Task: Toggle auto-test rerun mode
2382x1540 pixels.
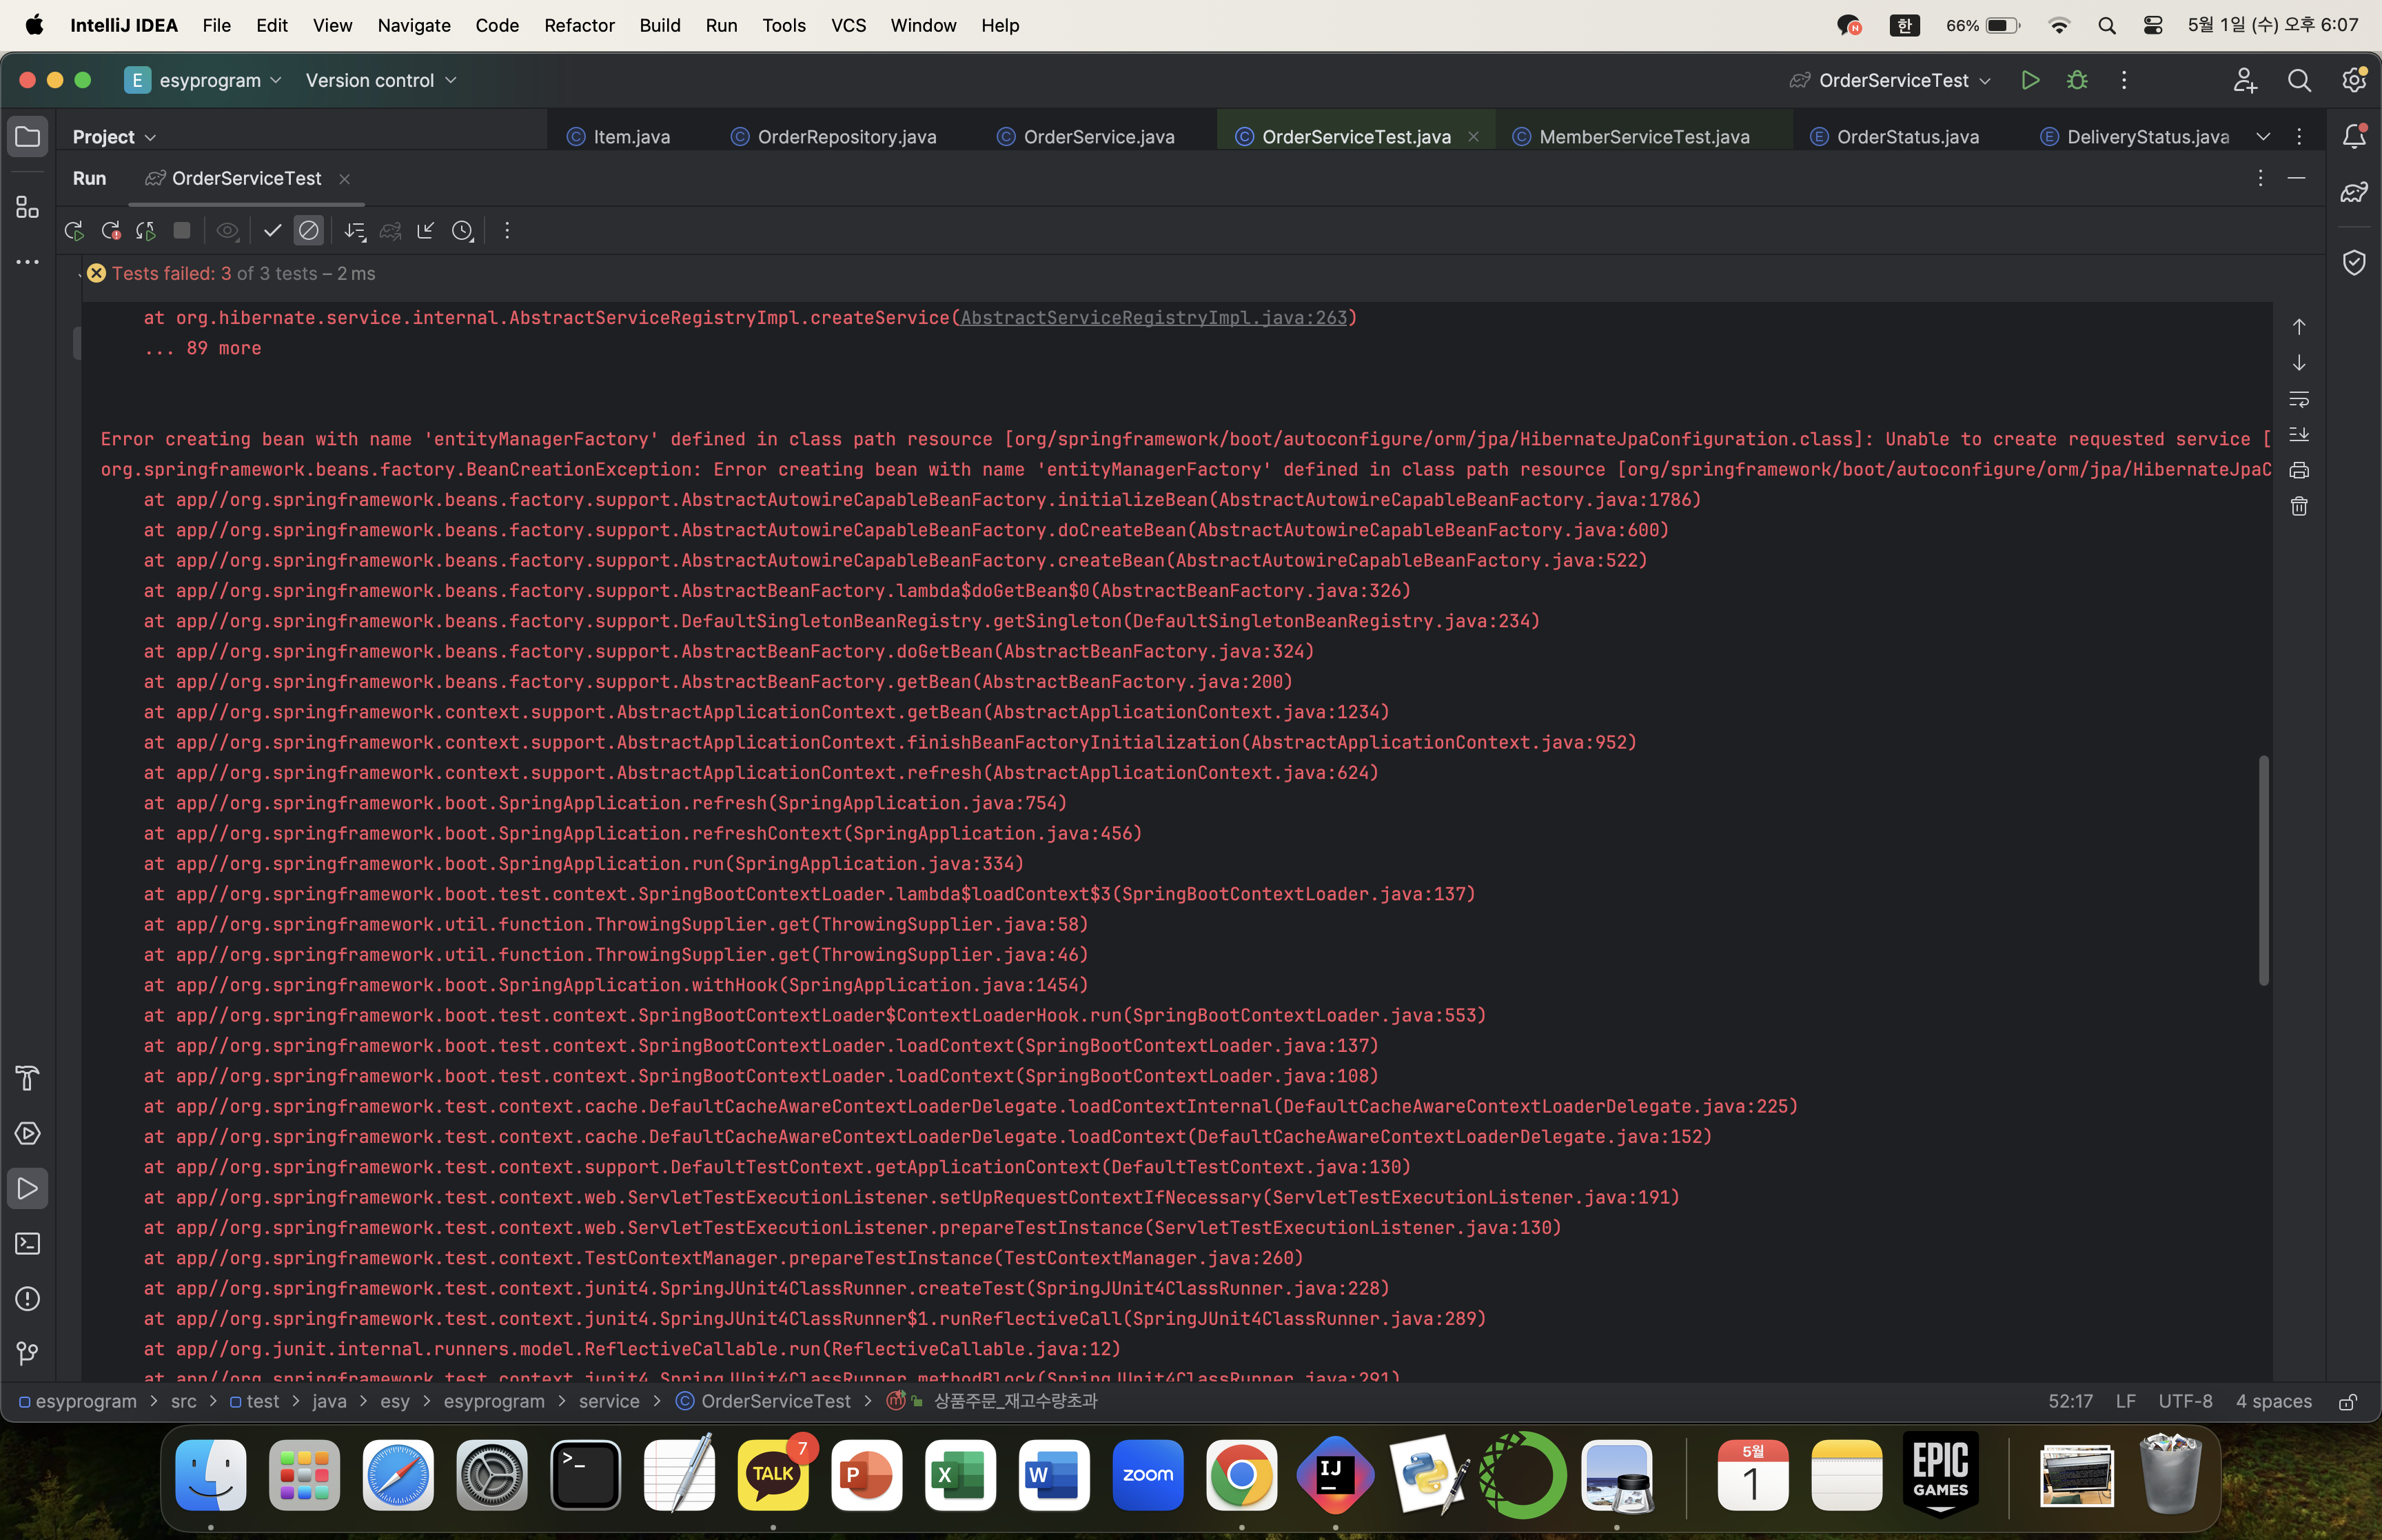Action: (146, 231)
